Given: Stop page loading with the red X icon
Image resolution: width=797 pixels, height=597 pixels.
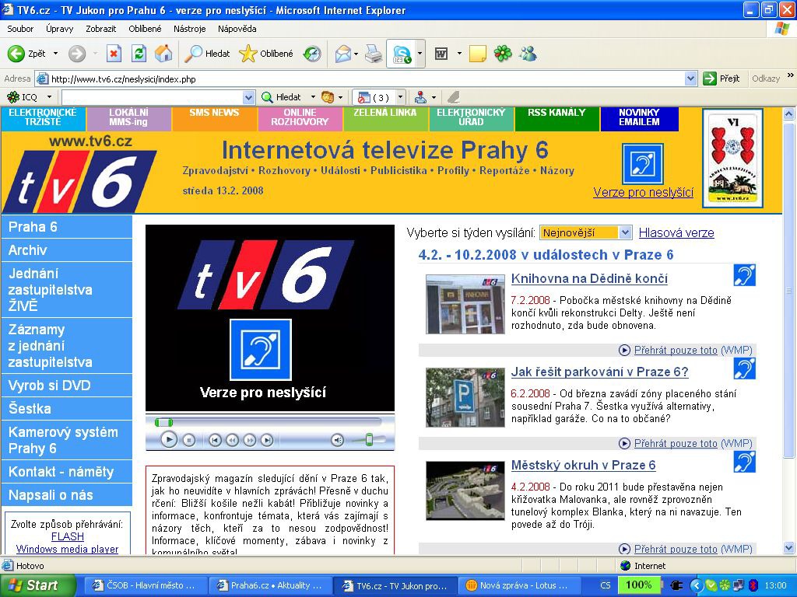Looking at the screenshot, I should coord(114,54).
